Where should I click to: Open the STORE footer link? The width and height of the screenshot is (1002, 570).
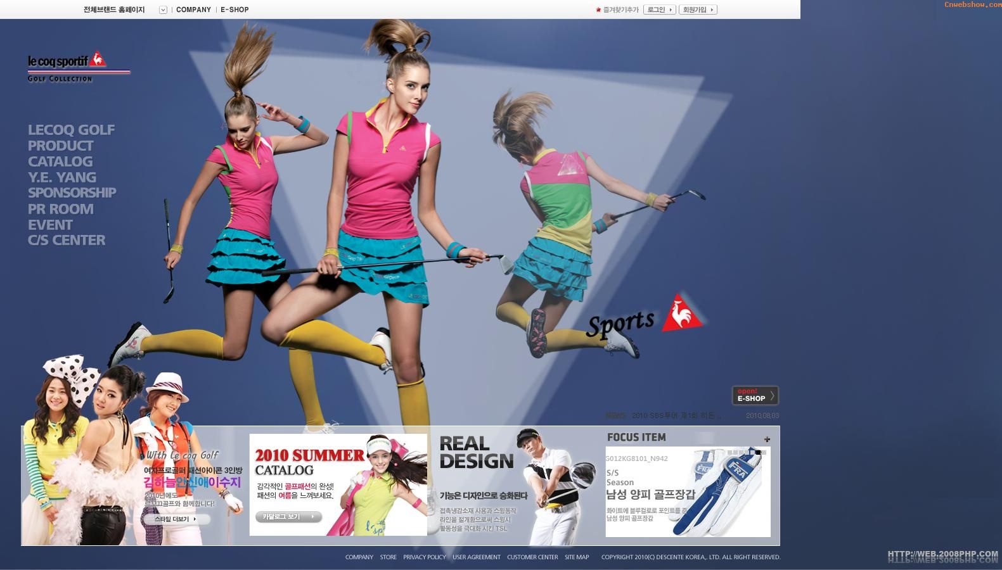[x=389, y=557]
